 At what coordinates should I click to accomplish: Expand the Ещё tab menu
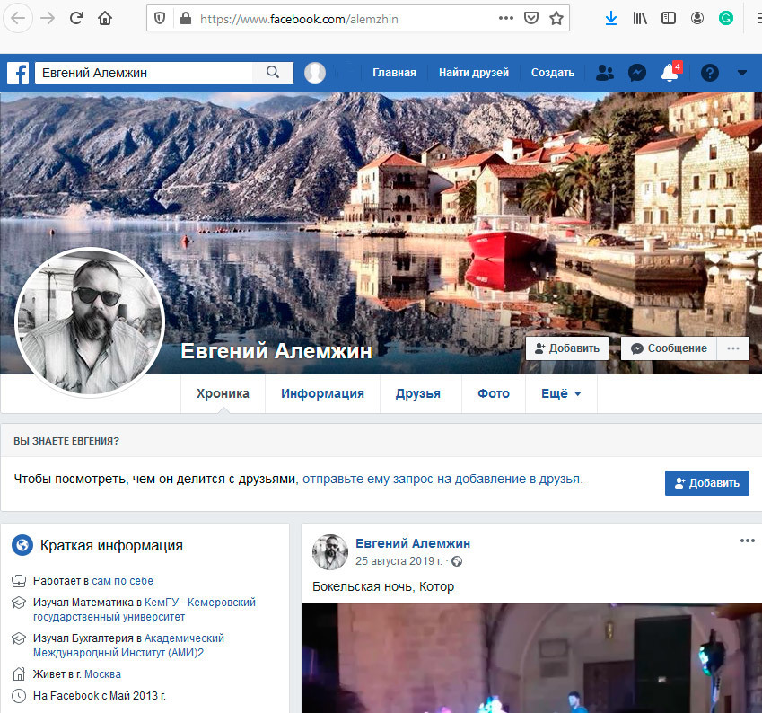tap(561, 393)
